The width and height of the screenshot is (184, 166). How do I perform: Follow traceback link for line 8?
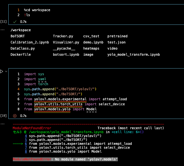tap(26, 152)
